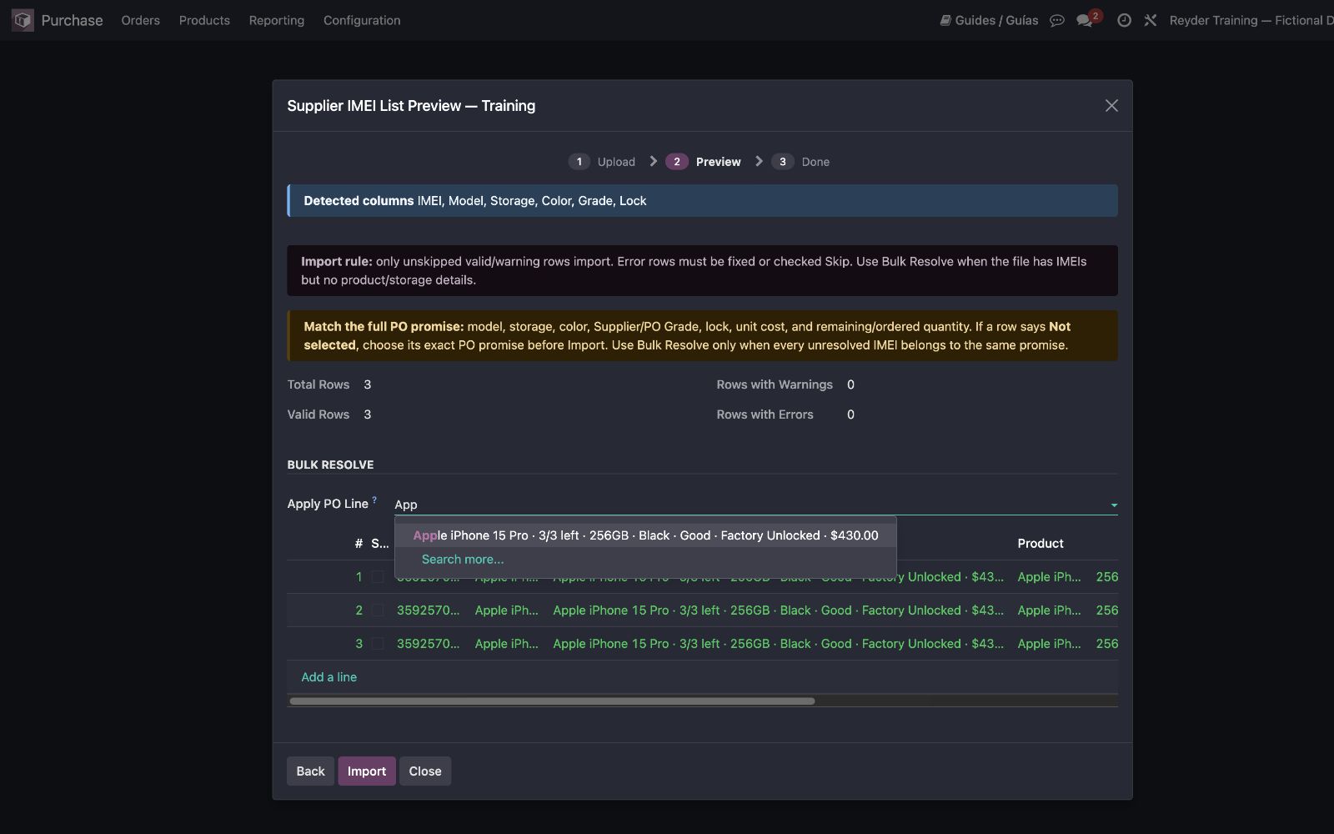Toggle the Apply PO Line dropdown arrow
Viewport: 1334px width, 834px height.
point(1114,505)
